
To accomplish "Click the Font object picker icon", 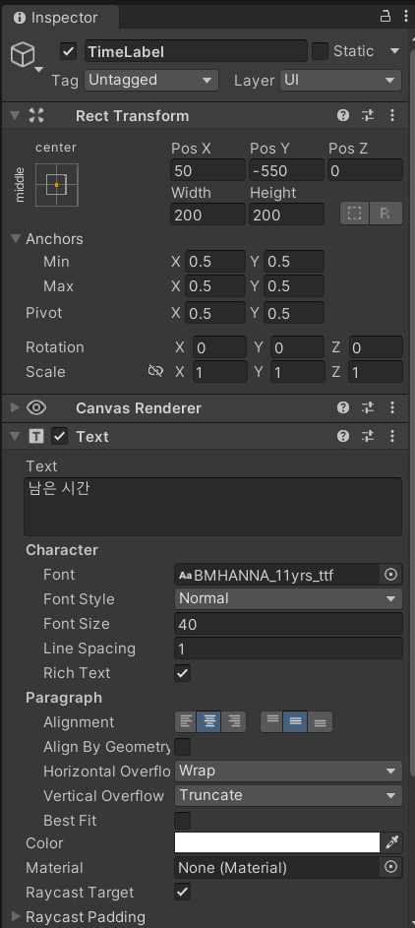I will (390, 574).
